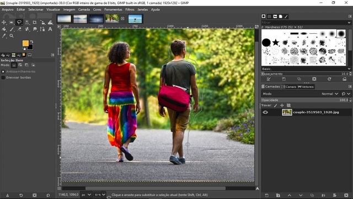This screenshot has width=353, height=199.
Task: Open Camada menu
Action: 84,9
